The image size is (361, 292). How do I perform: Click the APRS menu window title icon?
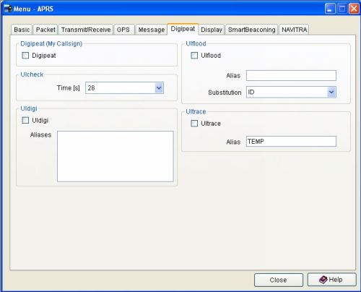(8, 9)
